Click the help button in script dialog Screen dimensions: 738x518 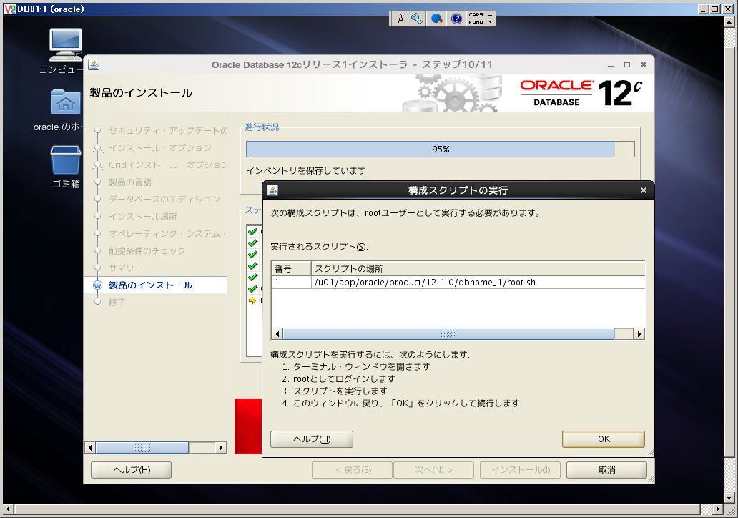click(312, 439)
